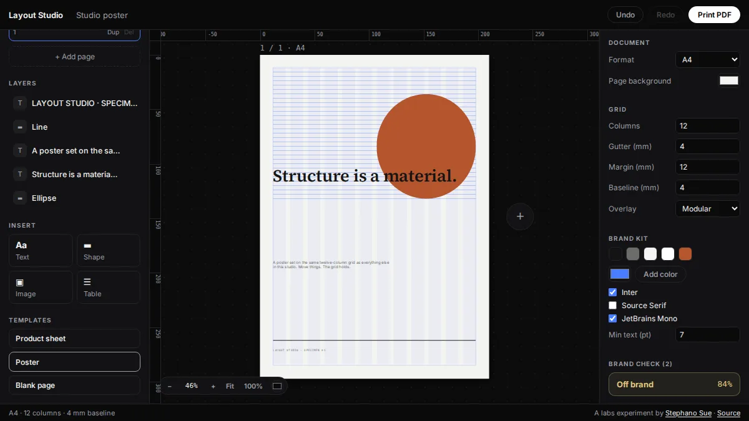Viewport: 749px width, 421px height.
Task: Select the Ellipse layer row
Action: point(74,198)
